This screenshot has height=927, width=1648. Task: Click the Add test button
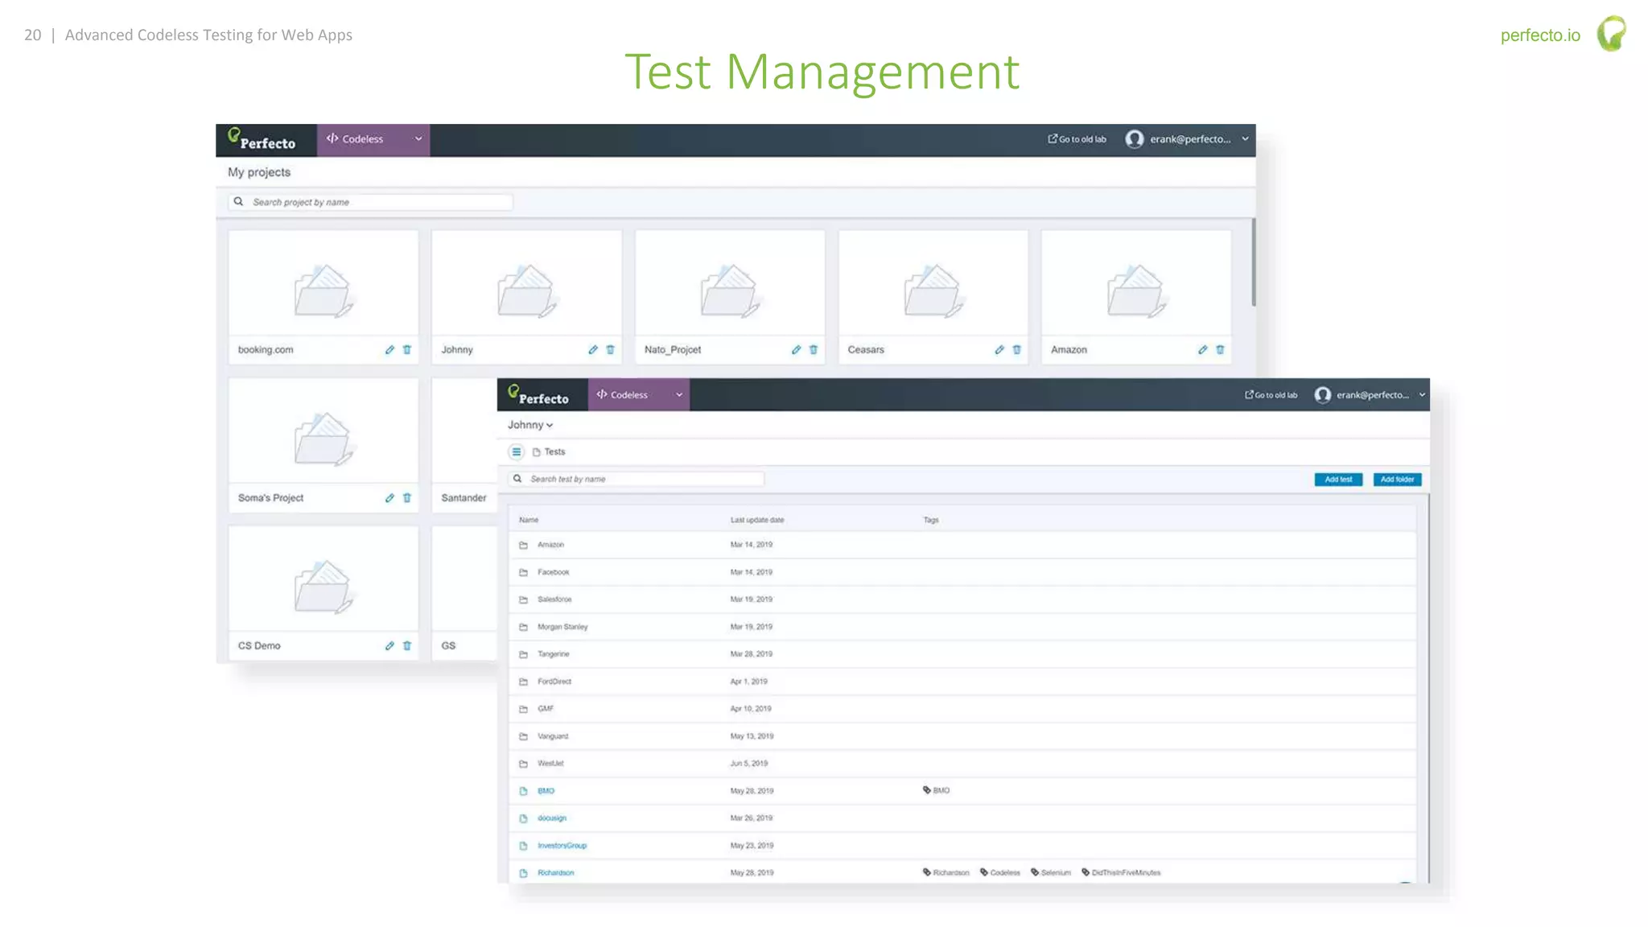pos(1338,480)
